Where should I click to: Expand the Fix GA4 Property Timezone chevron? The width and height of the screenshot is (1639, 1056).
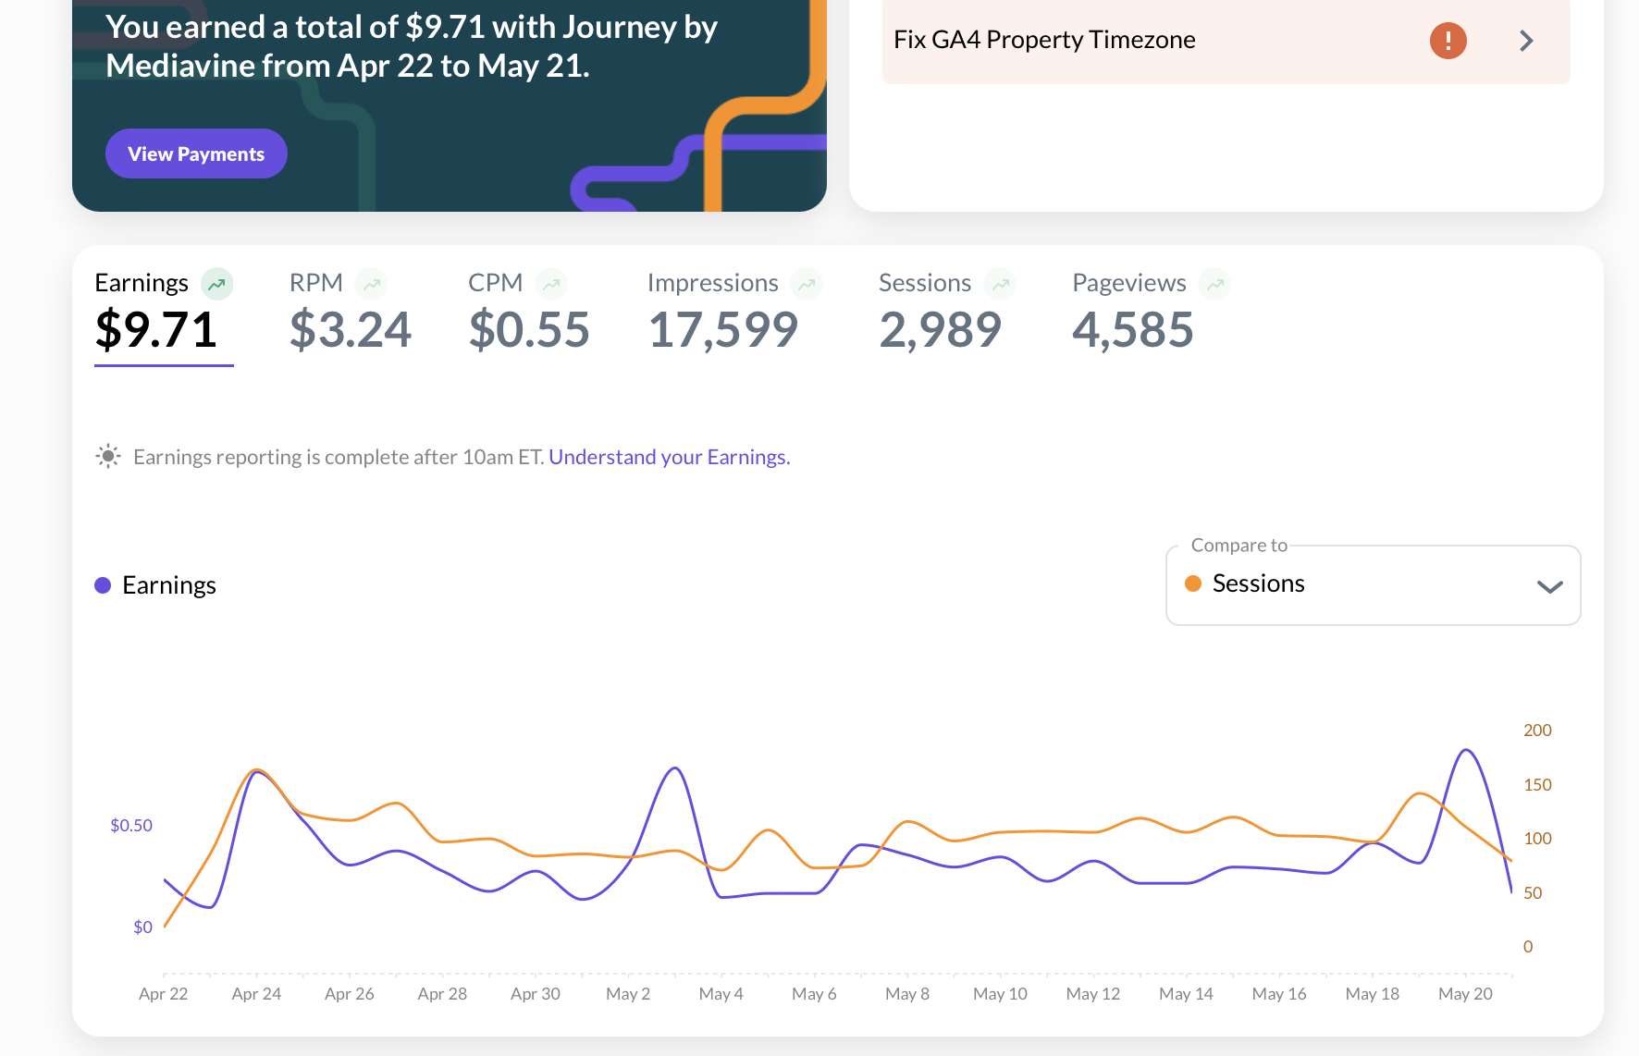(x=1526, y=41)
